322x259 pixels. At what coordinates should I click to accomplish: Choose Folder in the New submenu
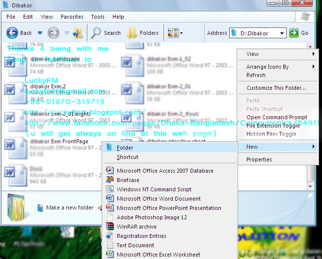pyautogui.click(x=170, y=148)
